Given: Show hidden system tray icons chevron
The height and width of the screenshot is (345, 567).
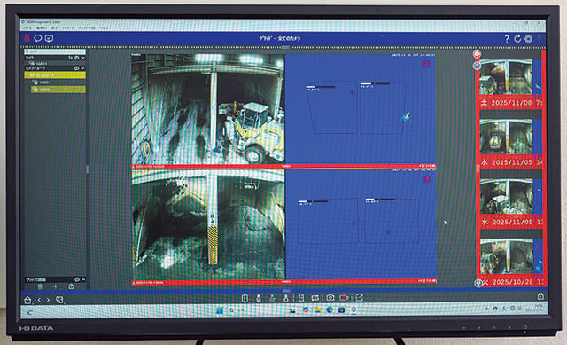Looking at the screenshot, I should pos(487,308).
